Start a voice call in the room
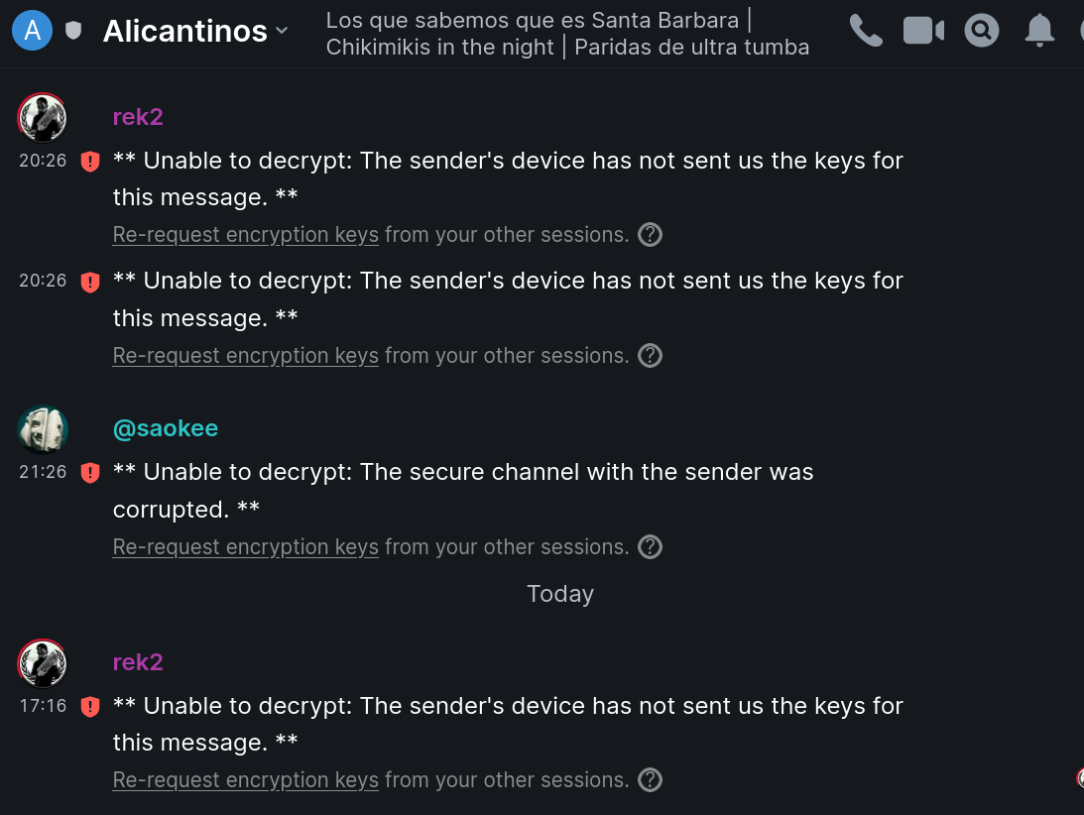 point(866,32)
